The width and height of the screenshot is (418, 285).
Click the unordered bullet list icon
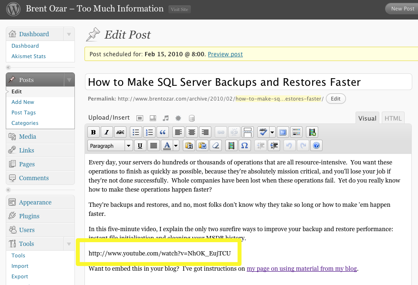click(x=136, y=132)
